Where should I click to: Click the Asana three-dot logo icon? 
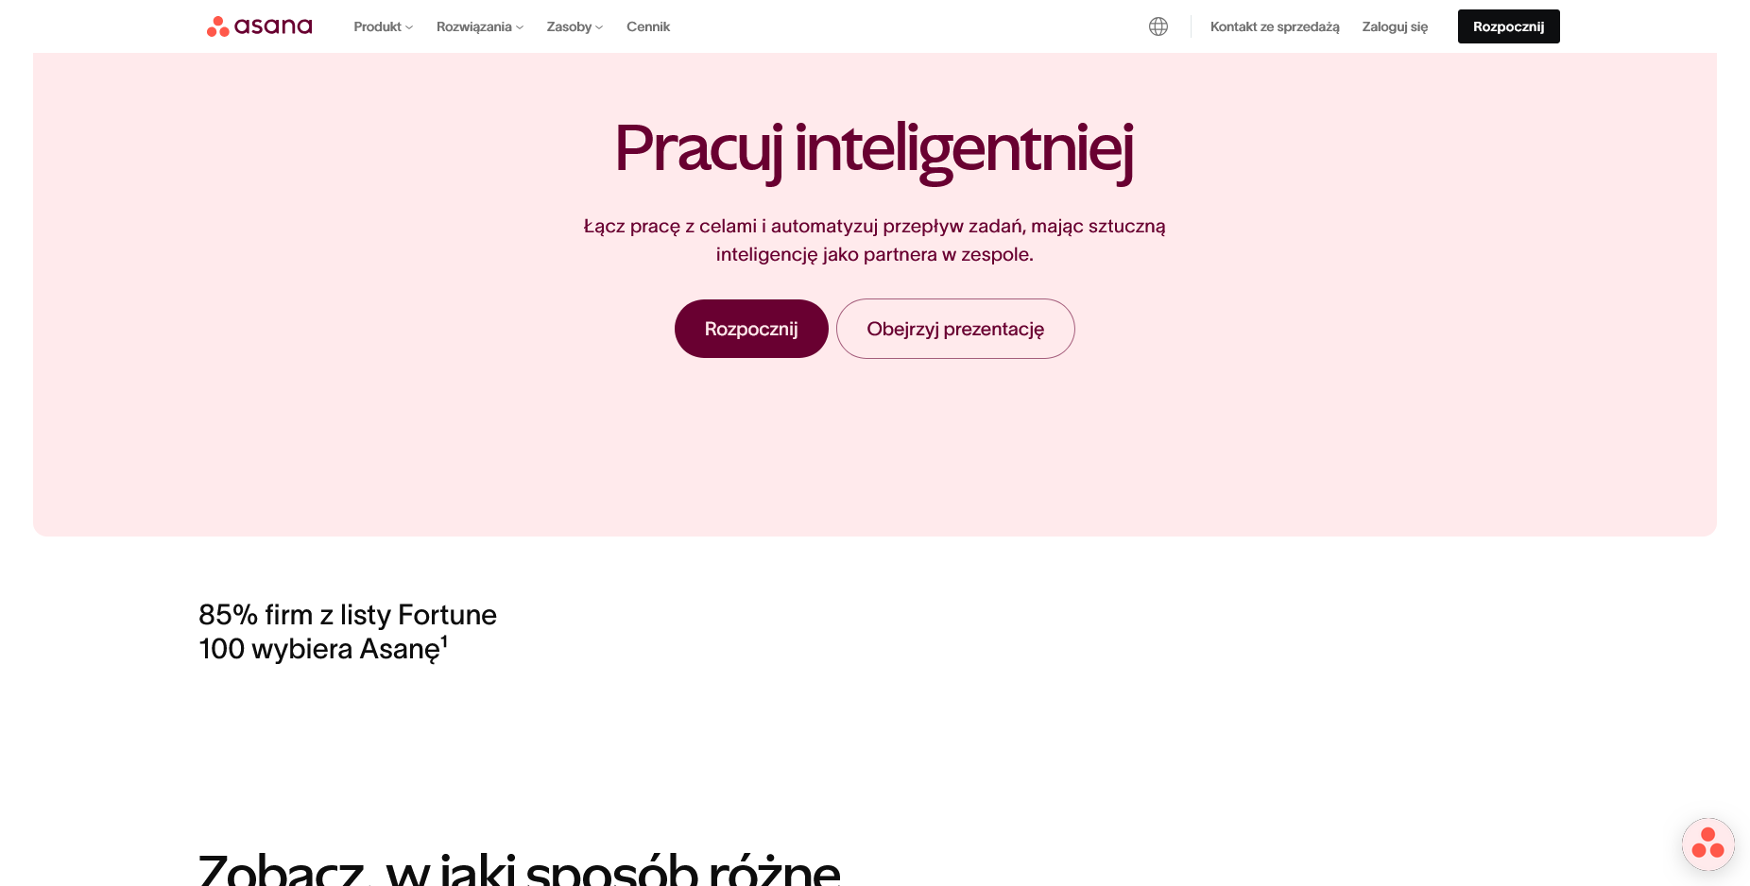click(218, 26)
